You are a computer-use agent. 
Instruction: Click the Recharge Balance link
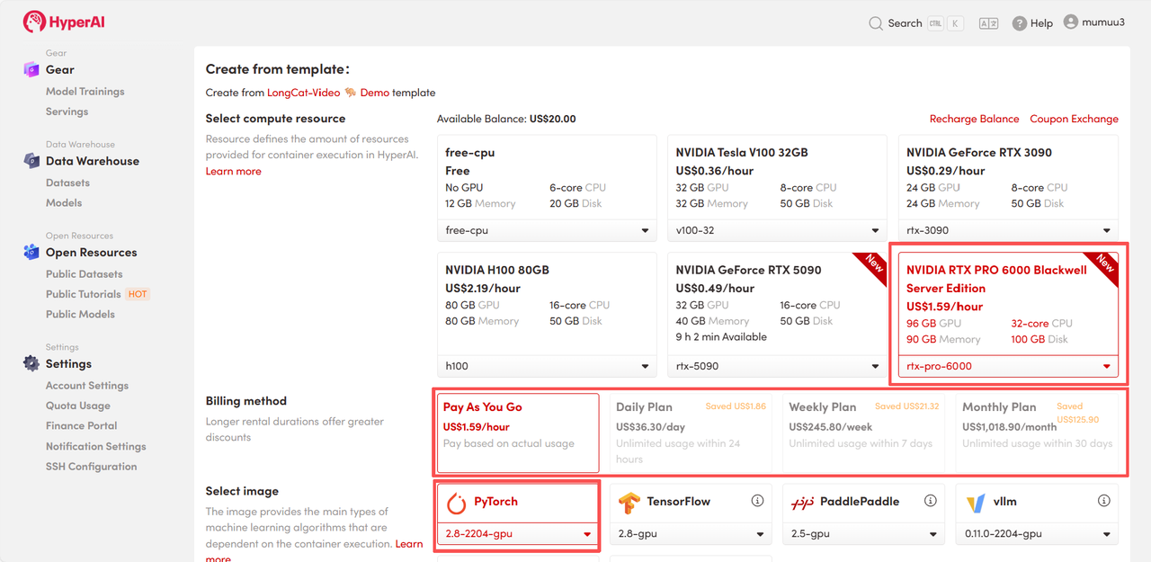click(975, 119)
